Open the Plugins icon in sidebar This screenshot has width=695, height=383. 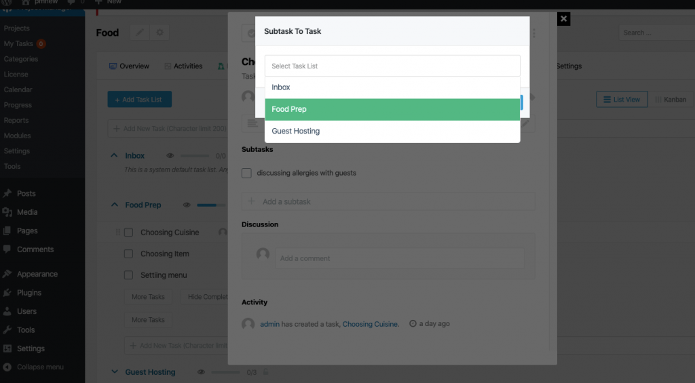pyautogui.click(x=7, y=293)
